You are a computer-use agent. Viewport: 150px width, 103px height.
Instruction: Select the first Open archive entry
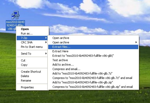click(93, 38)
